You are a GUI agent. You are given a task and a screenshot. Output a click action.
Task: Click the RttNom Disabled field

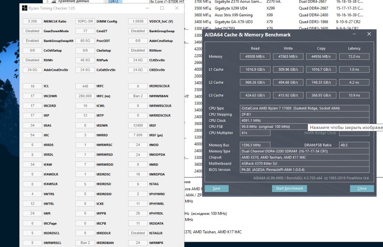[x=138, y=50]
